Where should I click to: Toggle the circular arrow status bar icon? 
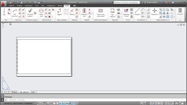pyautogui.click(x=51, y=103)
